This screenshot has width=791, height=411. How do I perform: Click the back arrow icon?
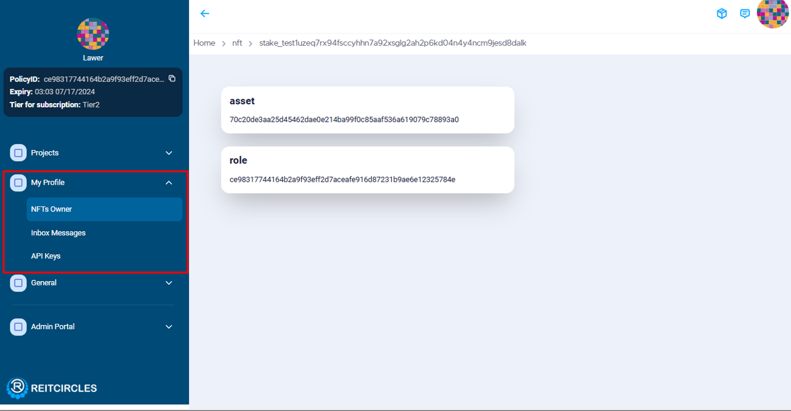[205, 13]
